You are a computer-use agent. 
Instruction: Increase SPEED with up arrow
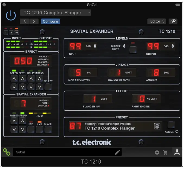coord(14,79)
